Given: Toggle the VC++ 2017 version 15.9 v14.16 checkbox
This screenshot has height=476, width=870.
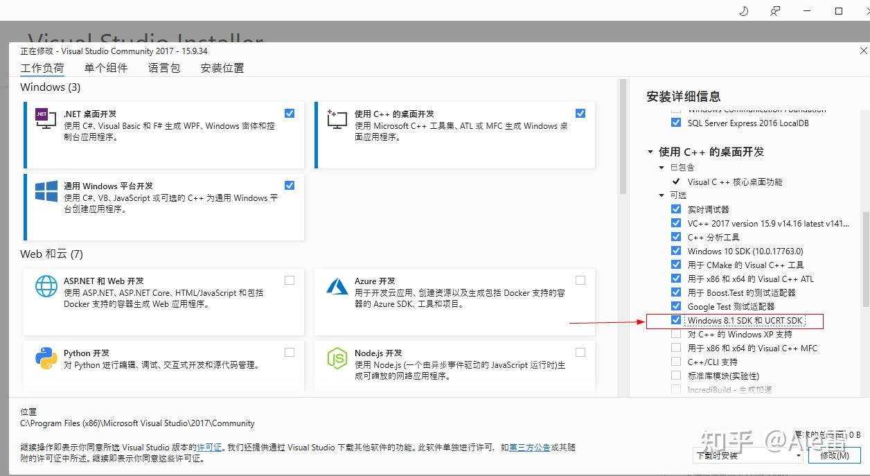Looking at the screenshot, I should coord(676,223).
